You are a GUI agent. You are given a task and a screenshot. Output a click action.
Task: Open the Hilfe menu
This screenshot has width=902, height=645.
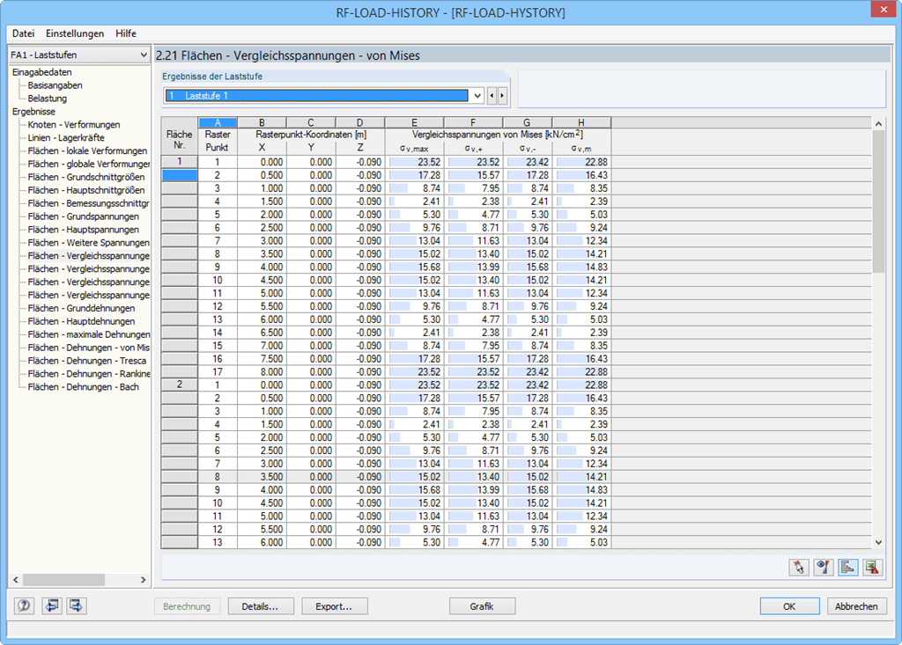click(x=125, y=33)
